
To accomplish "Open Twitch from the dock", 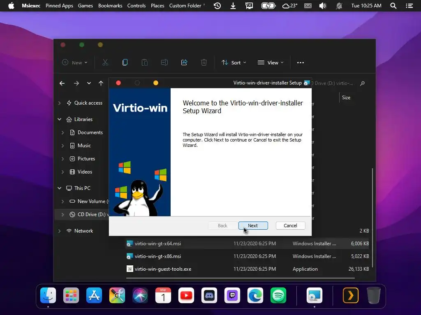I will [x=232, y=295].
